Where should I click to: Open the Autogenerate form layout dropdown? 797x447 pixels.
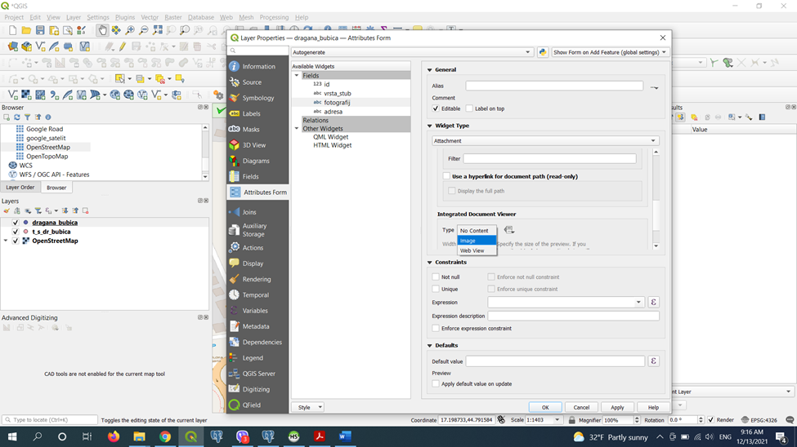coord(412,52)
